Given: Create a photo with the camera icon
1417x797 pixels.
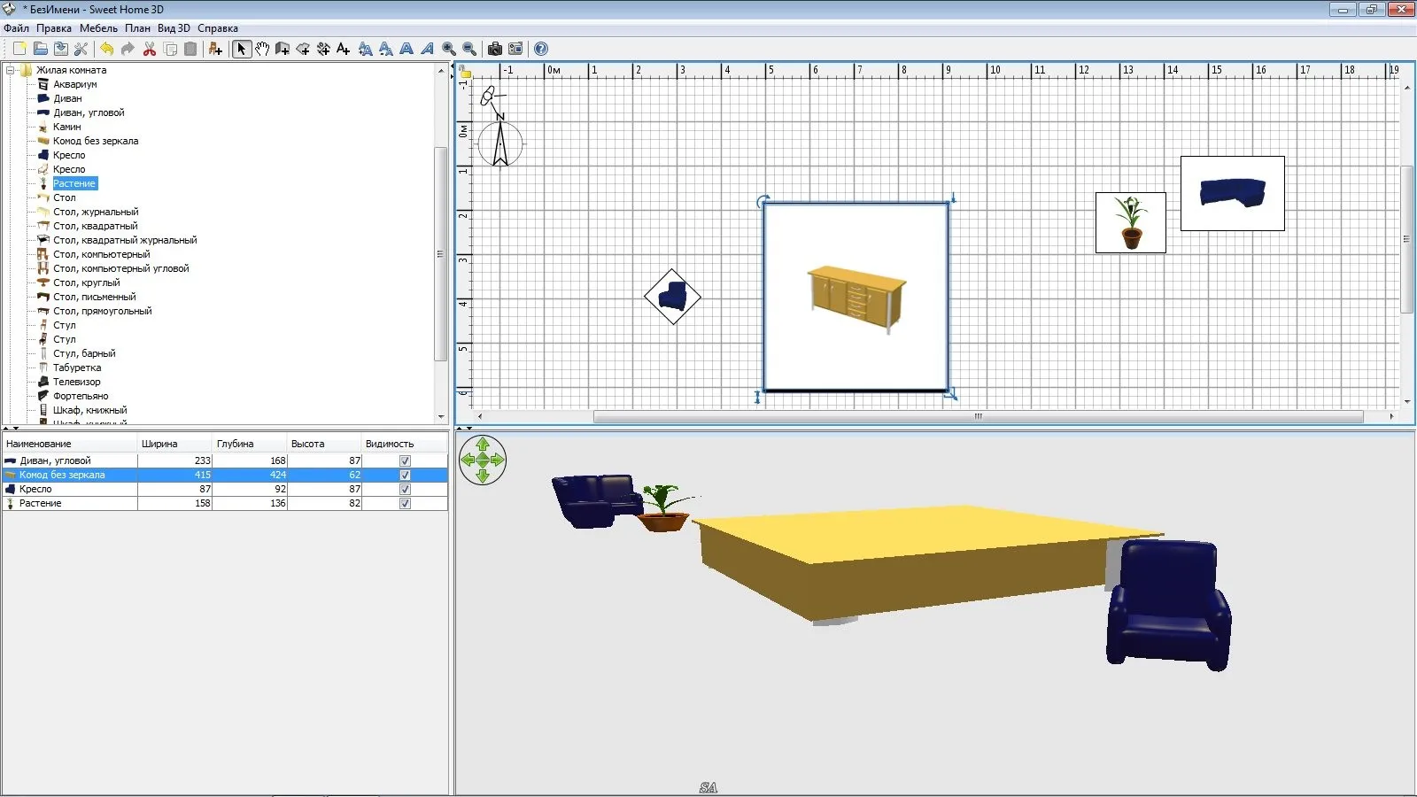Looking at the screenshot, I should point(495,49).
